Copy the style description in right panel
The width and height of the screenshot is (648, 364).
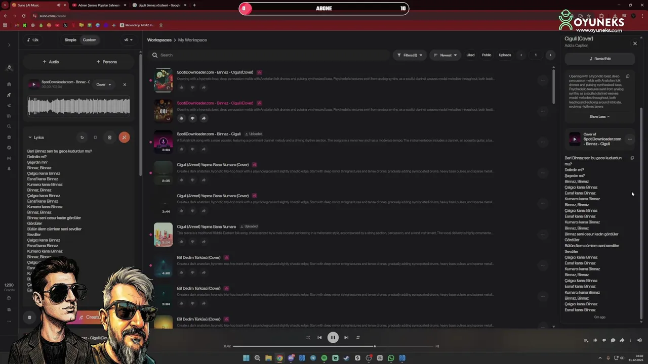(628, 77)
